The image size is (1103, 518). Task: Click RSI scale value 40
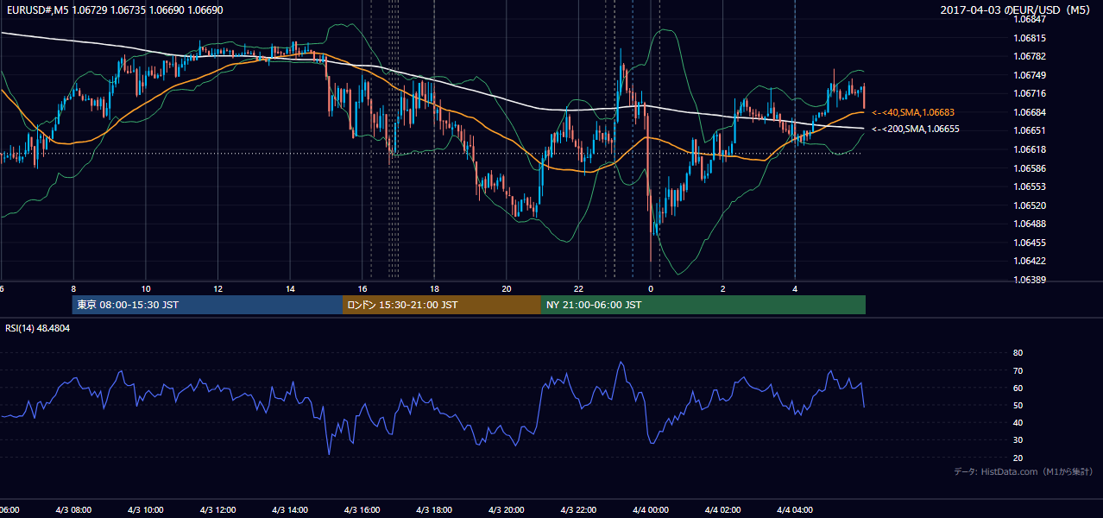click(1018, 422)
